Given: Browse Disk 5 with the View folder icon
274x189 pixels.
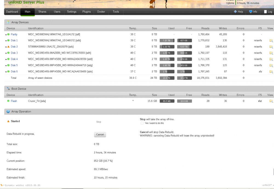Looking at the screenshot, I should tap(271, 66).
